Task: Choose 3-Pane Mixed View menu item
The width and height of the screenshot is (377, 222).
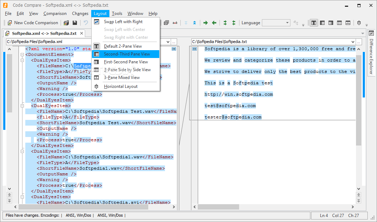Action: 126,78
